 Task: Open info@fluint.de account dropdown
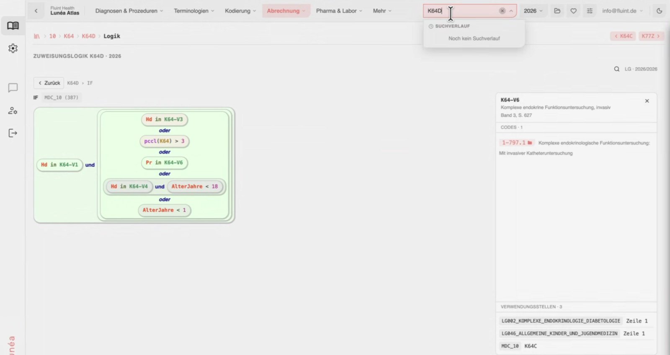pyautogui.click(x=622, y=11)
